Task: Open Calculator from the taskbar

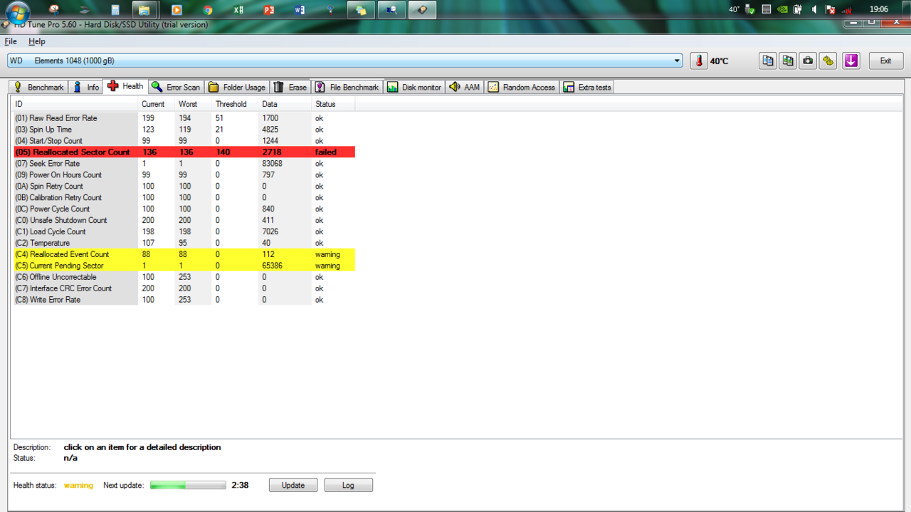Action: point(115,10)
